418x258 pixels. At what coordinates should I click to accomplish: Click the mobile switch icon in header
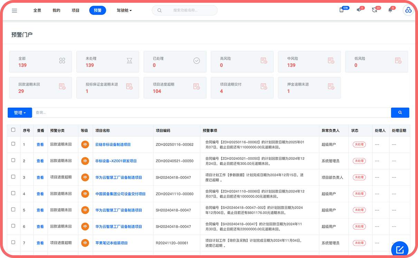[342, 10]
